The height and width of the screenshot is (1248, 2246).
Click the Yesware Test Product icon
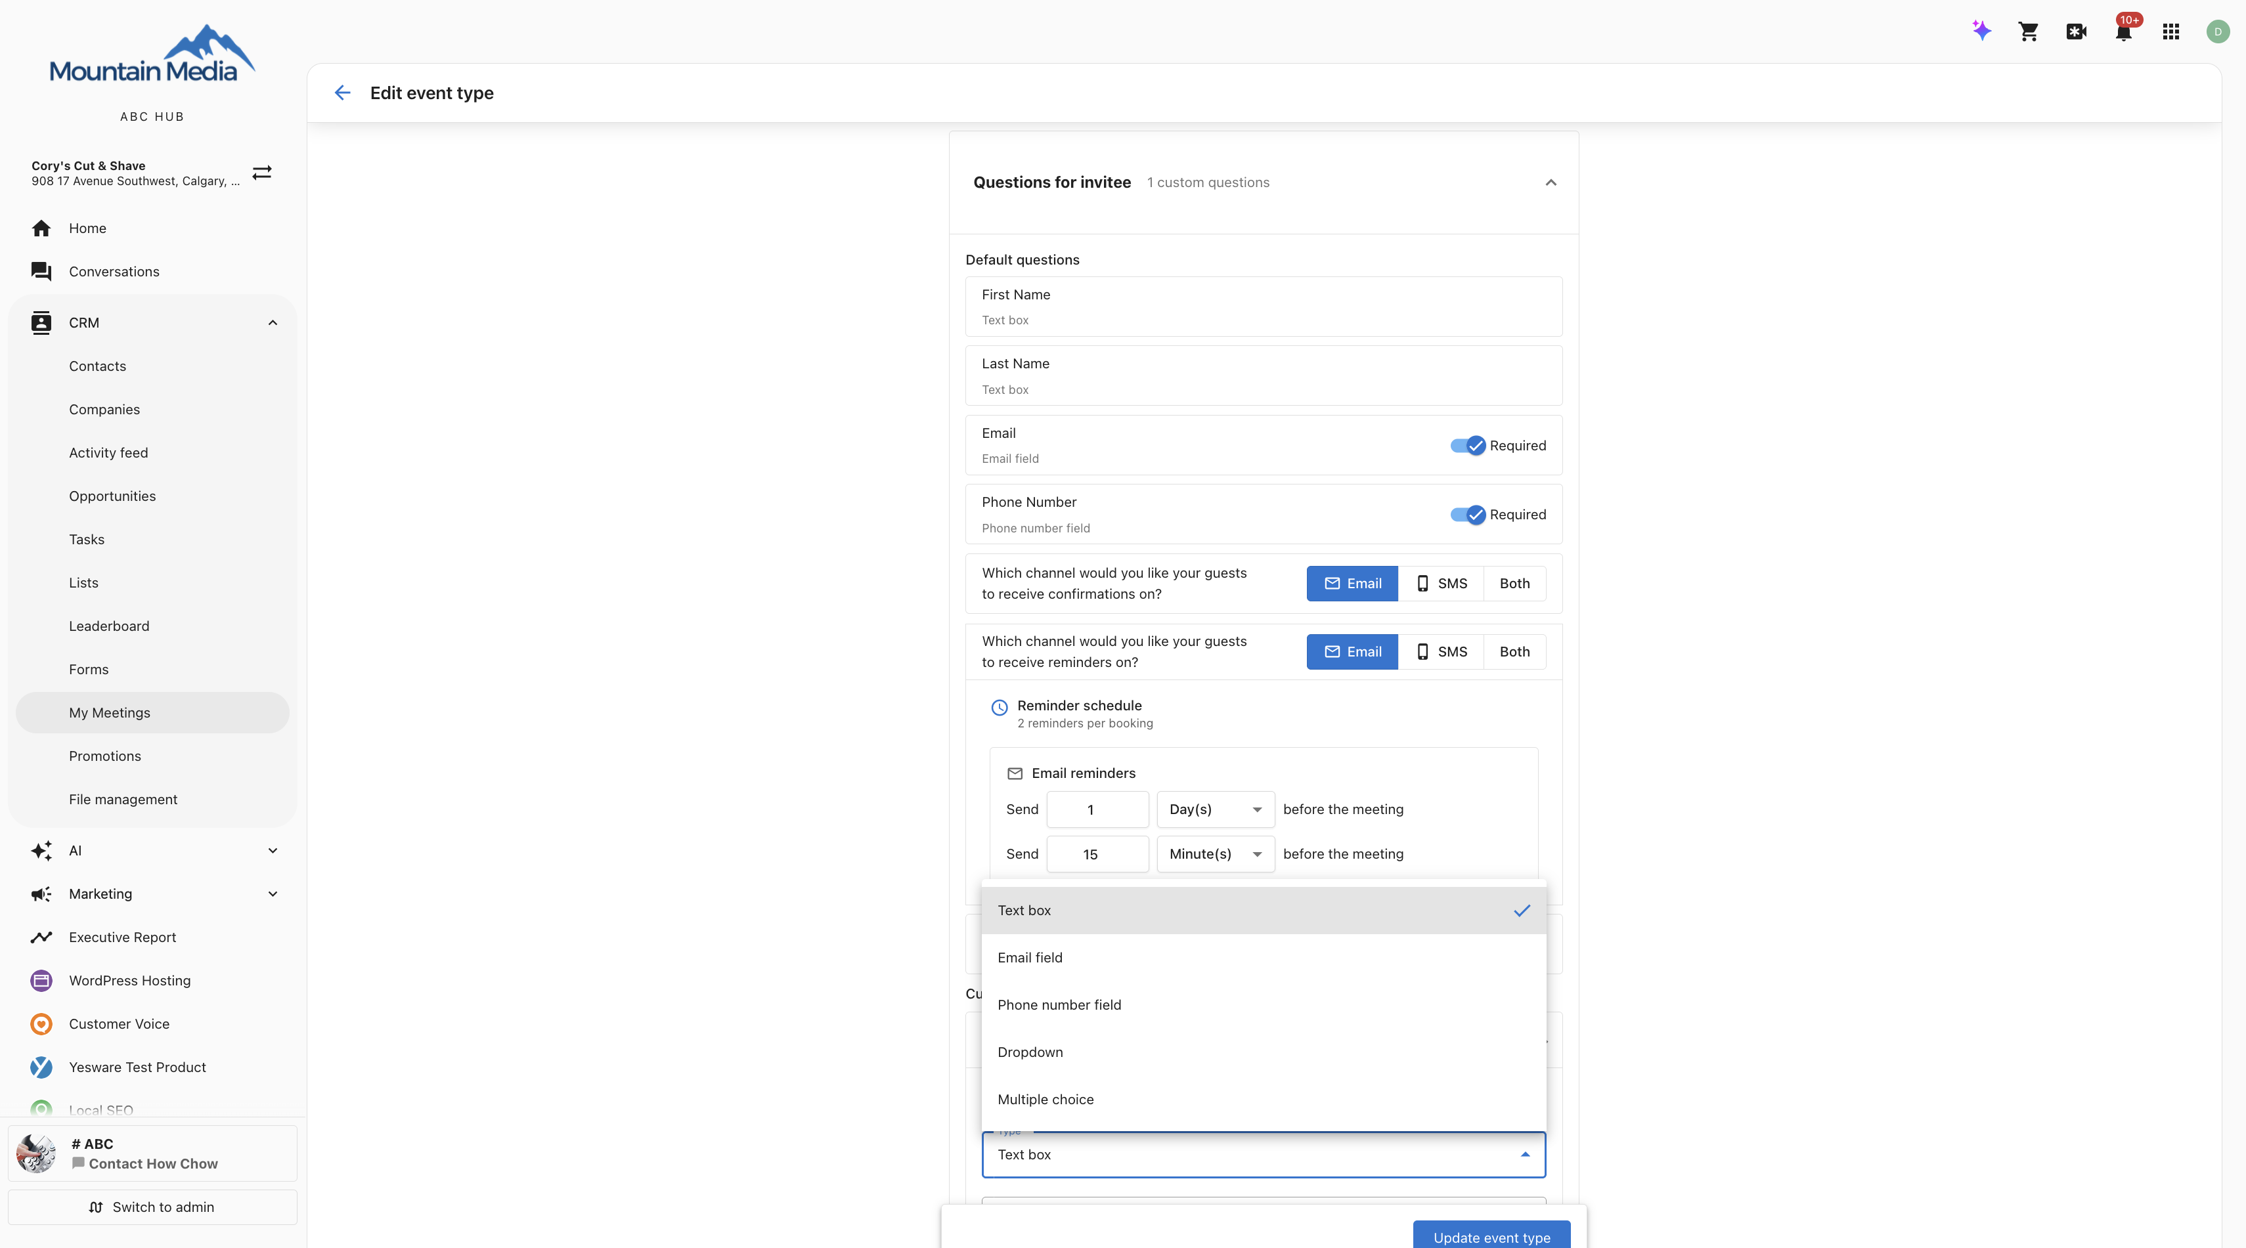coord(41,1067)
